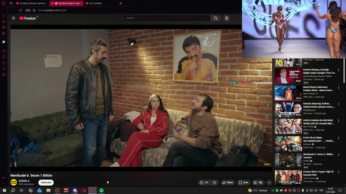
Task: Open Discord icon in system tray
Action: [x=281, y=190]
